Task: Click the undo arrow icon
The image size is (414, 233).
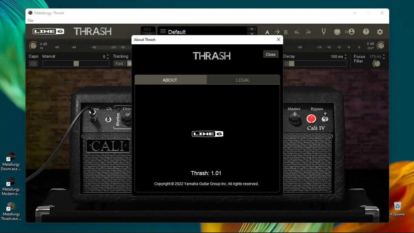Action: click(x=297, y=32)
